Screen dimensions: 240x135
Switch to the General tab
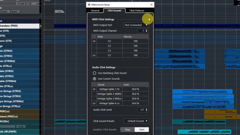coord(95,10)
